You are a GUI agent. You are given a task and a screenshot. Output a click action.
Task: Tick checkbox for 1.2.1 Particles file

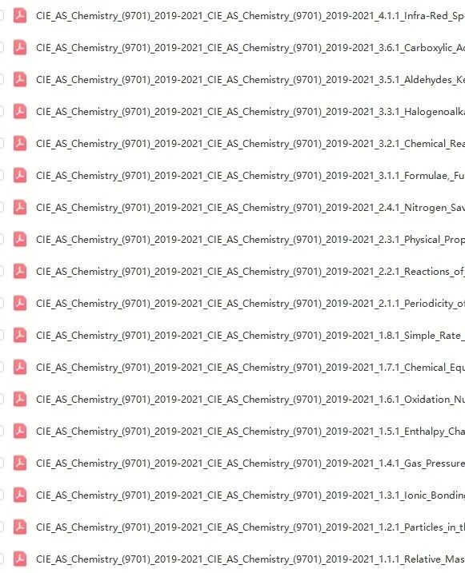click(x=1, y=527)
